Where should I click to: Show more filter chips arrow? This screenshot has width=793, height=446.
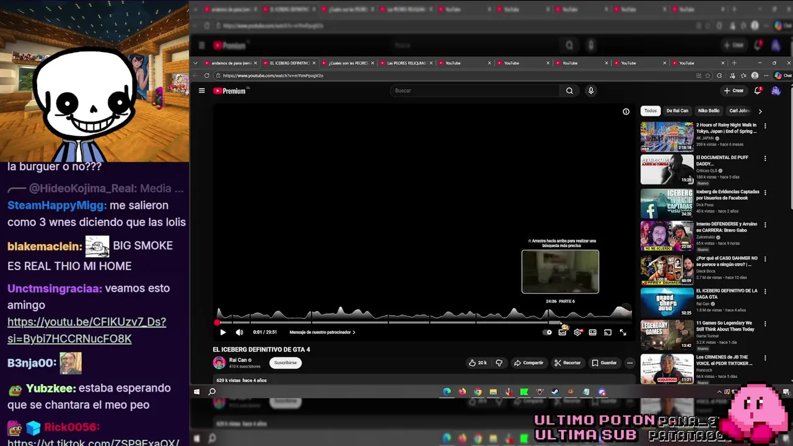click(760, 111)
